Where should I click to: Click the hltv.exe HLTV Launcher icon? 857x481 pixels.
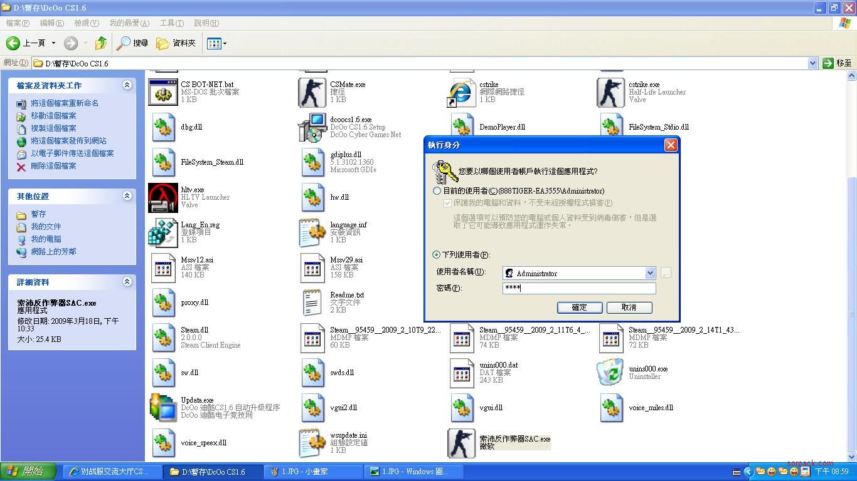pos(163,198)
